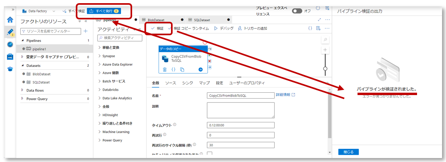446x162 pixels.
Task: Open 詳細情報 learn more link
Action: point(285,95)
